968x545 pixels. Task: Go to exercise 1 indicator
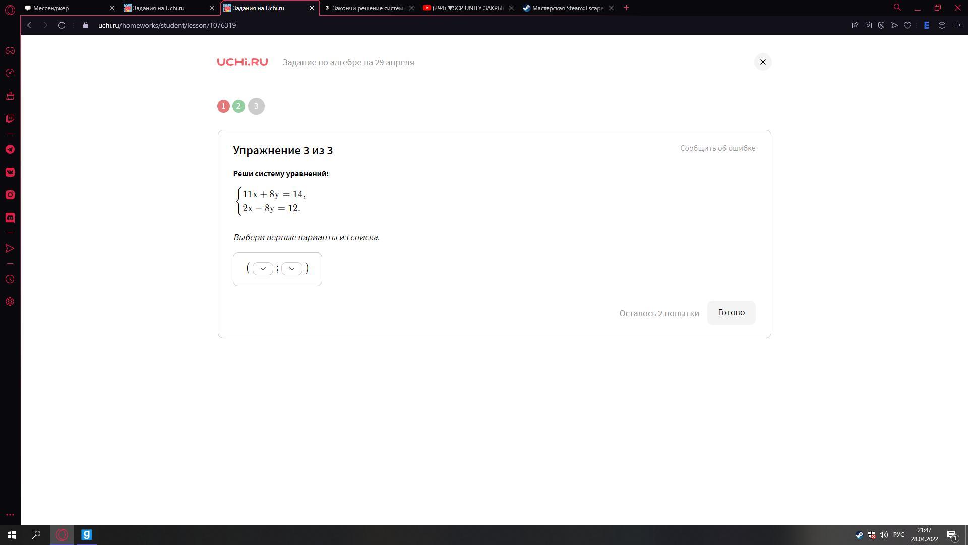click(223, 106)
